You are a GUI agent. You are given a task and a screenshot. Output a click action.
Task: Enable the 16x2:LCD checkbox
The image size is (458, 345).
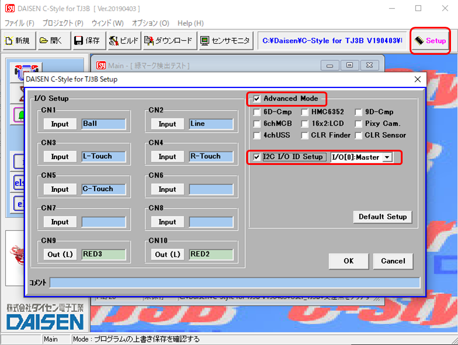coord(305,124)
